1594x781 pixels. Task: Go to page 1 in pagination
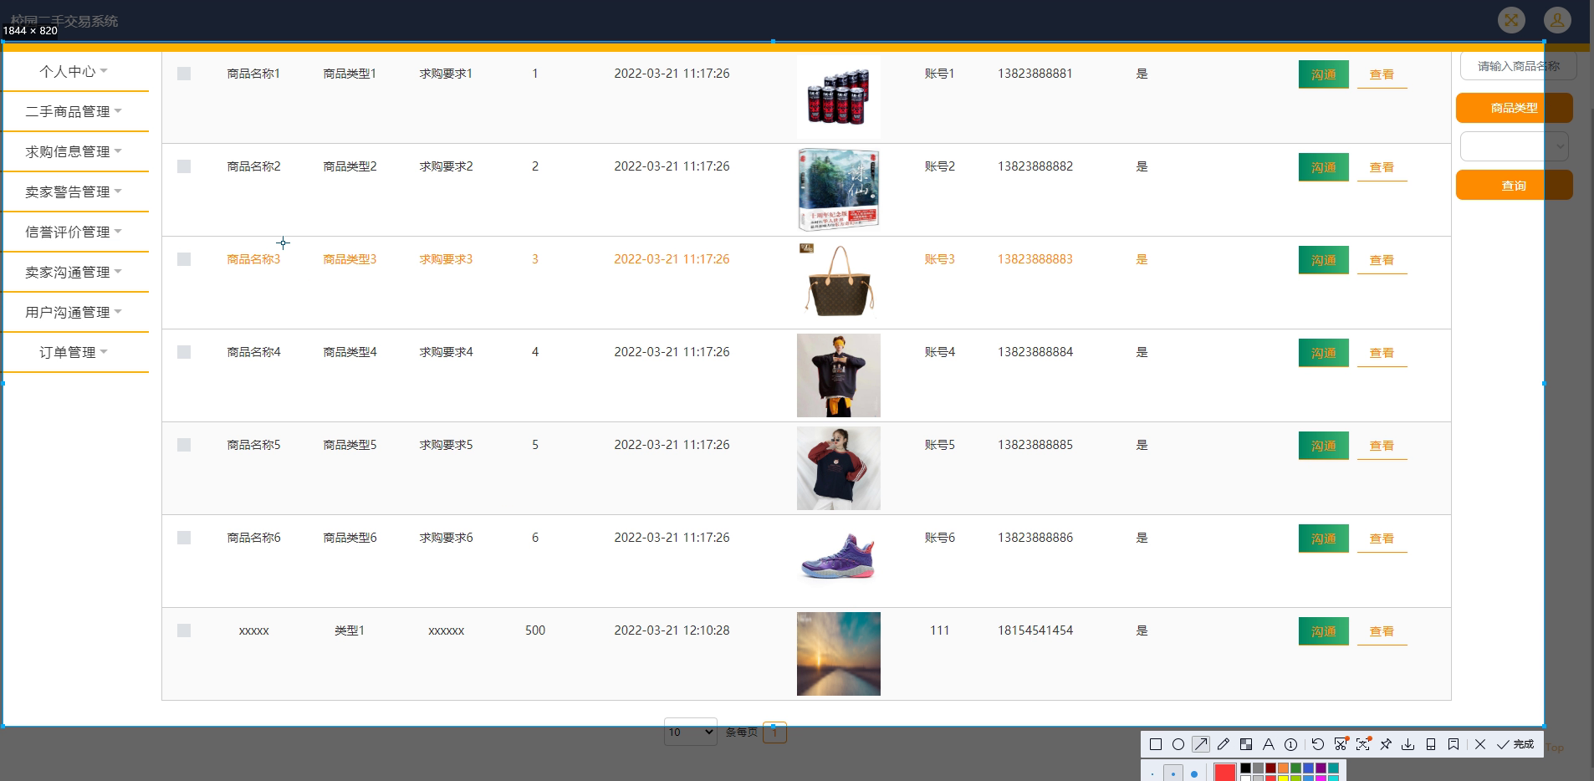774,733
